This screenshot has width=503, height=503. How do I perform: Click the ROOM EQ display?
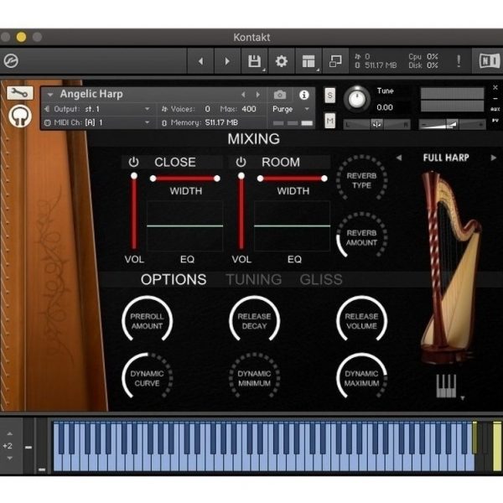pyautogui.click(x=292, y=226)
